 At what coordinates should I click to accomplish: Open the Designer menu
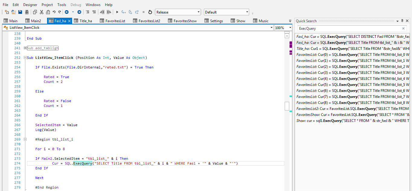click(x=30, y=5)
